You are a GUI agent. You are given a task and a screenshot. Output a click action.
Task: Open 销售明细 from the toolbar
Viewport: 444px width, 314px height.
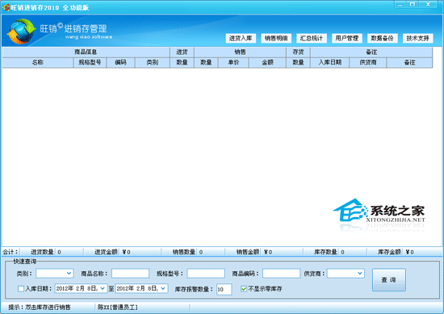(276, 38)
